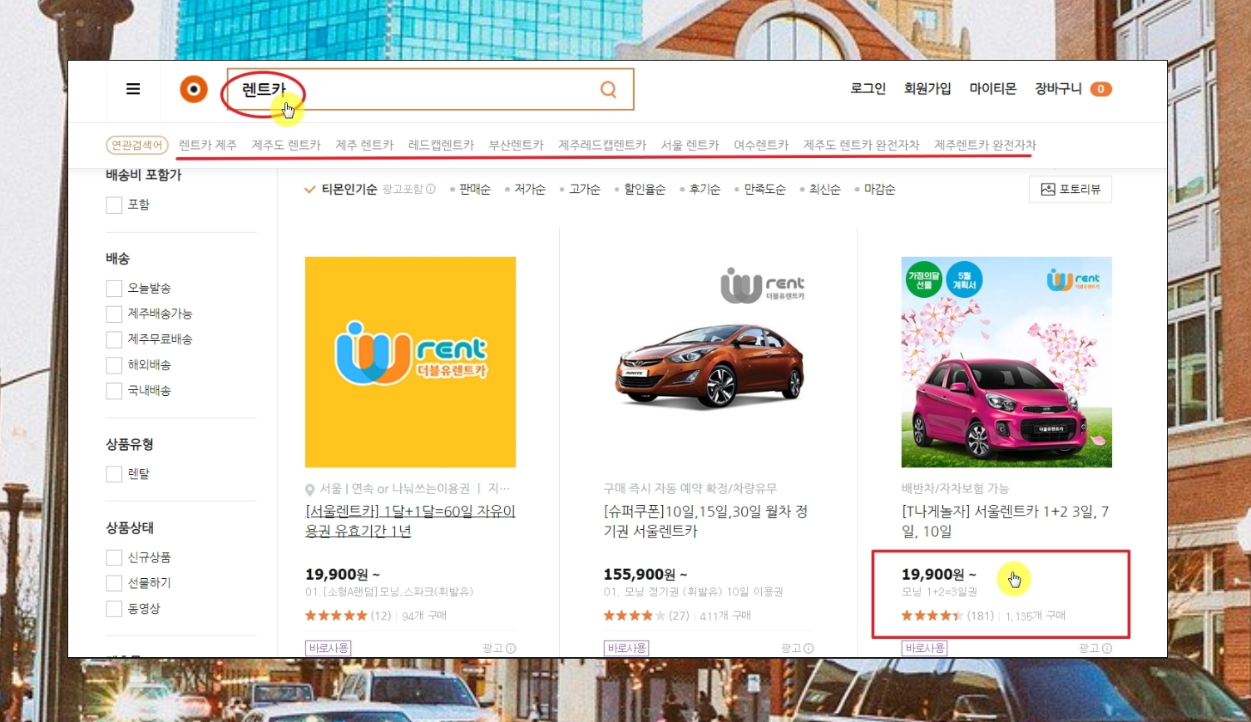Click 광고 info icon under first product
The image size is (1251, 722).
(x=511, y=648)
